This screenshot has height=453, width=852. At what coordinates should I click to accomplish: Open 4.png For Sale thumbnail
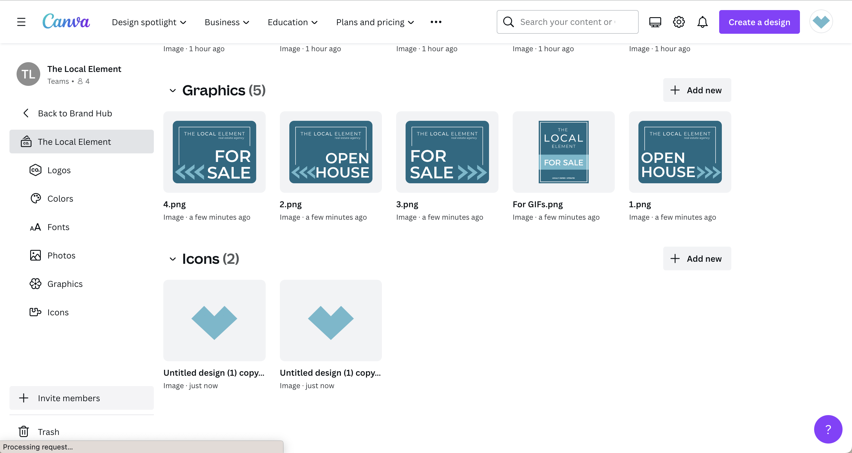tap(214, 152)
